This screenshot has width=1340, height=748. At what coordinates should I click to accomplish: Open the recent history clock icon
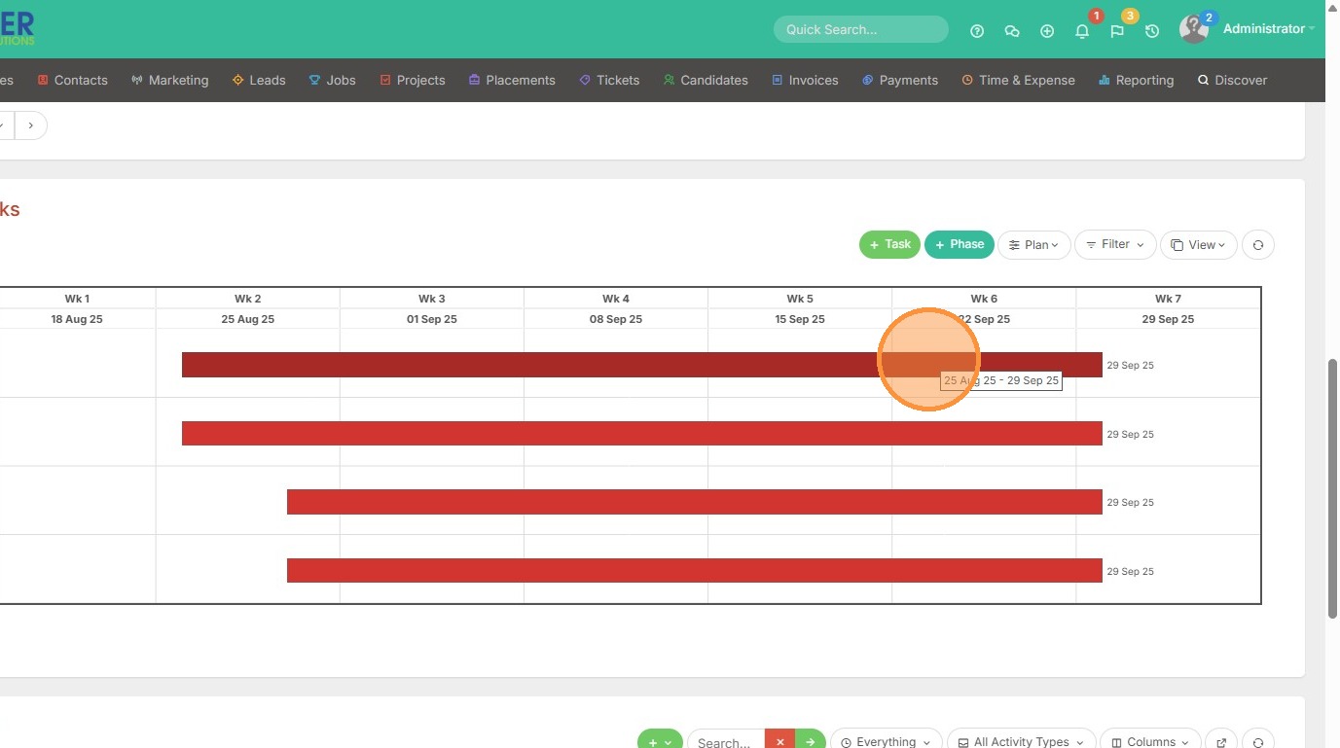tap(1152, 31)
